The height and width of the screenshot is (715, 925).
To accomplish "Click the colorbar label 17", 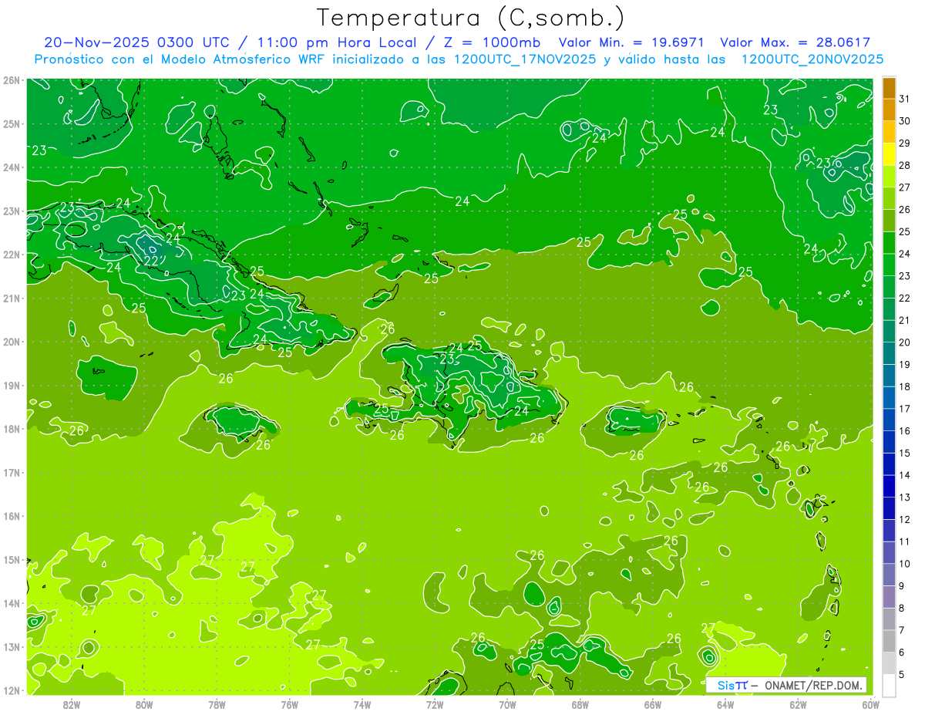I will pyautogui.click(x=905, y=409).
